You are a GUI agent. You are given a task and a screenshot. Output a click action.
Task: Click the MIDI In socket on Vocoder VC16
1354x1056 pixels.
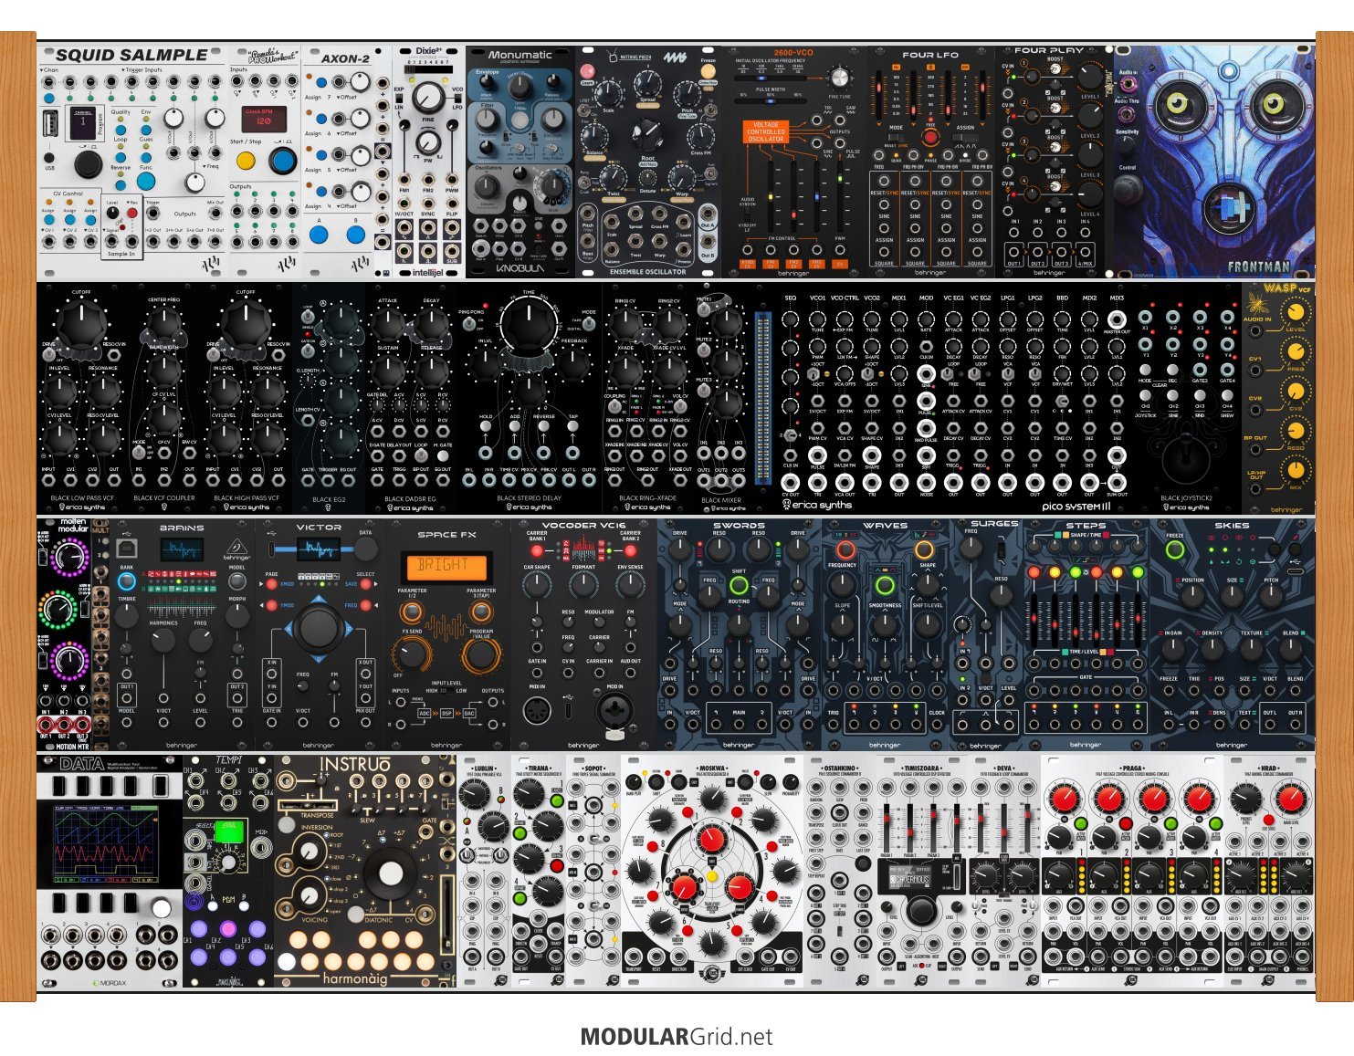(536, 709)
